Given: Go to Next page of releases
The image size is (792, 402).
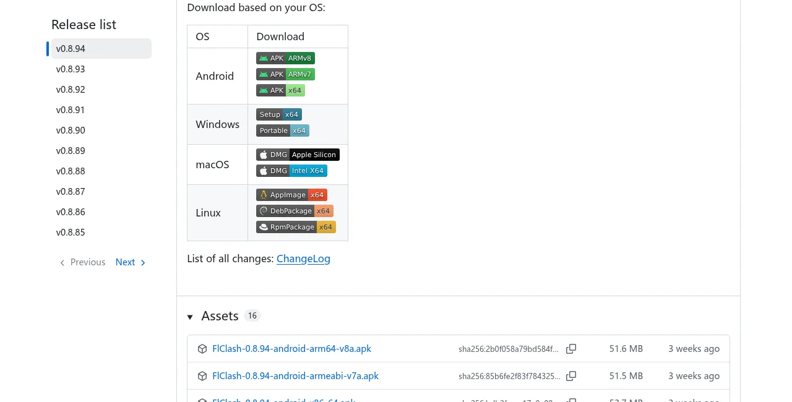Looking at the screenshot, I should [x=131, y=262].
